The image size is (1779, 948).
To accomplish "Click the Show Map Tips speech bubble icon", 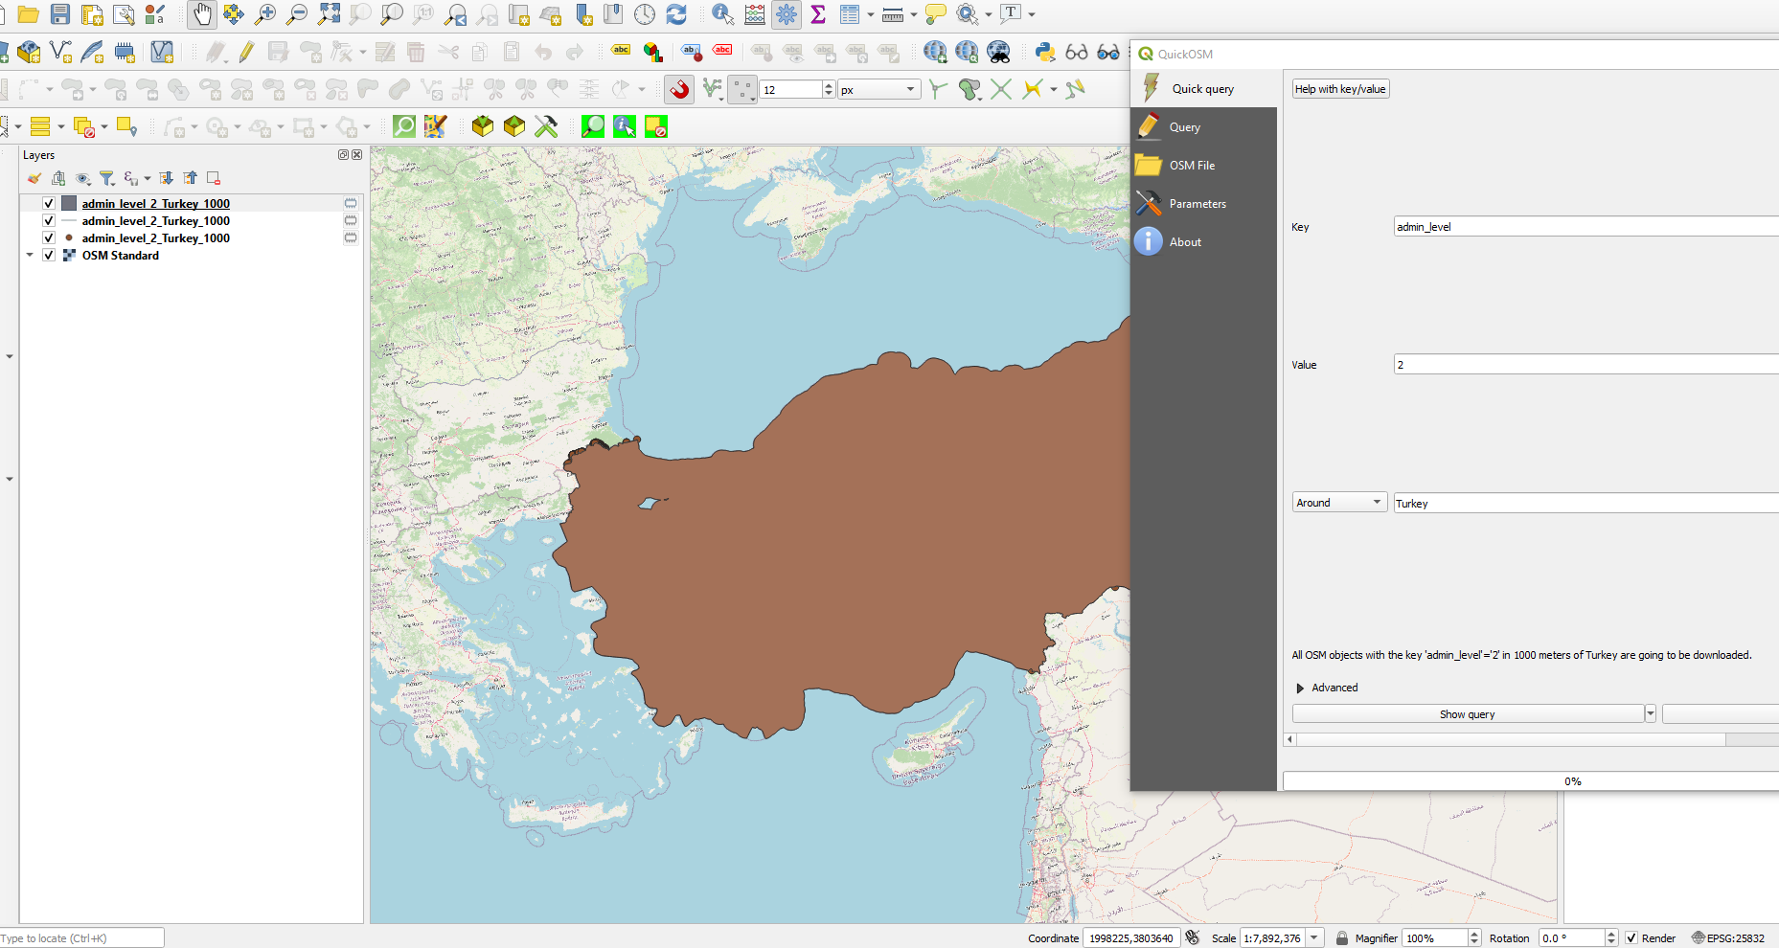I will 935,14.
